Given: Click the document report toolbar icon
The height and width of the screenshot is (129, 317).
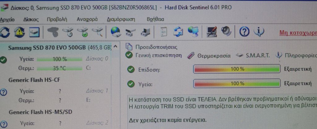Looking at the screenshot, I should 164,32.
